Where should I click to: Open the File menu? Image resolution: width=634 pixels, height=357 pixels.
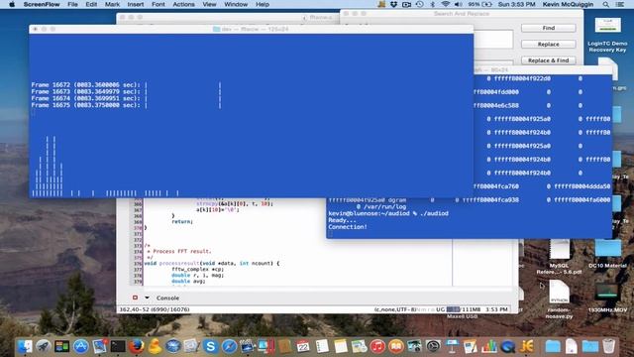pos(72,4)
